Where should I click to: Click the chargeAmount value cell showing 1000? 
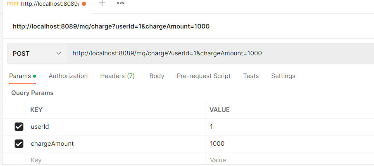click(290, 144)
